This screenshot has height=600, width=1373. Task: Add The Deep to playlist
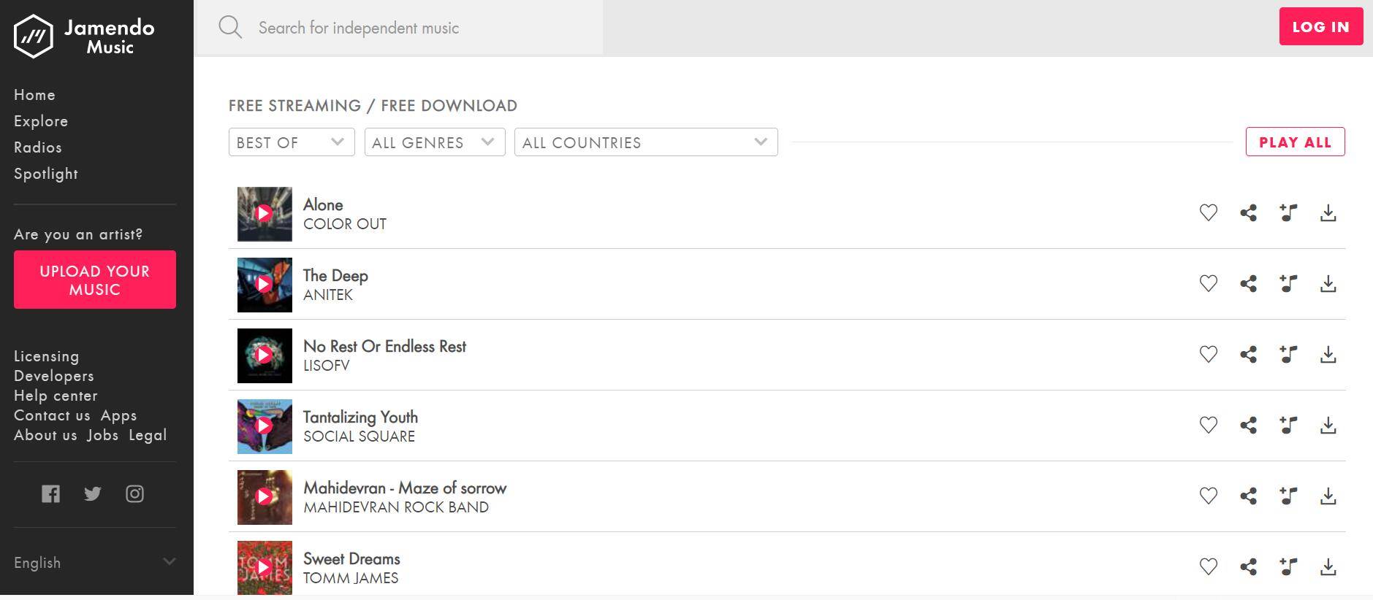click(1288, 283)
